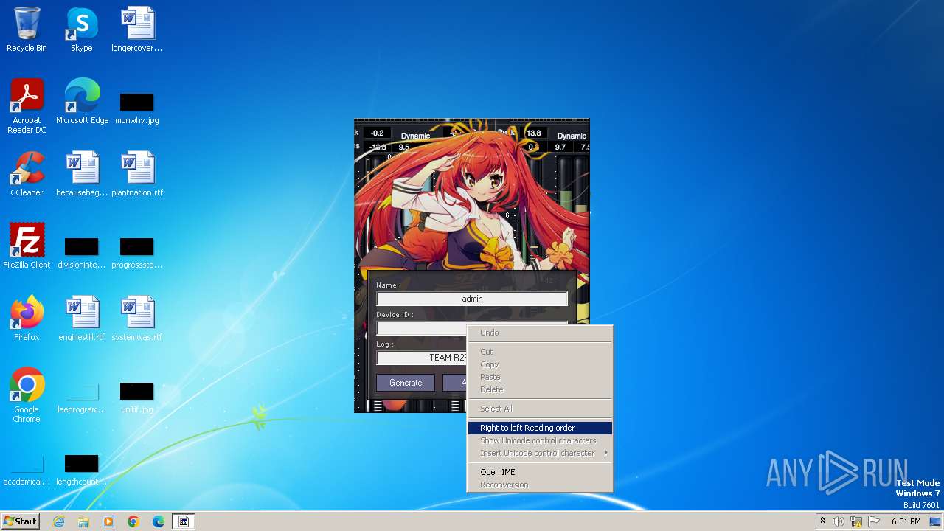The height and width of the screenshot is (531, 944).
Task: Open Acrobat Reader DC shortcut
Action: [x=27, y=106]
